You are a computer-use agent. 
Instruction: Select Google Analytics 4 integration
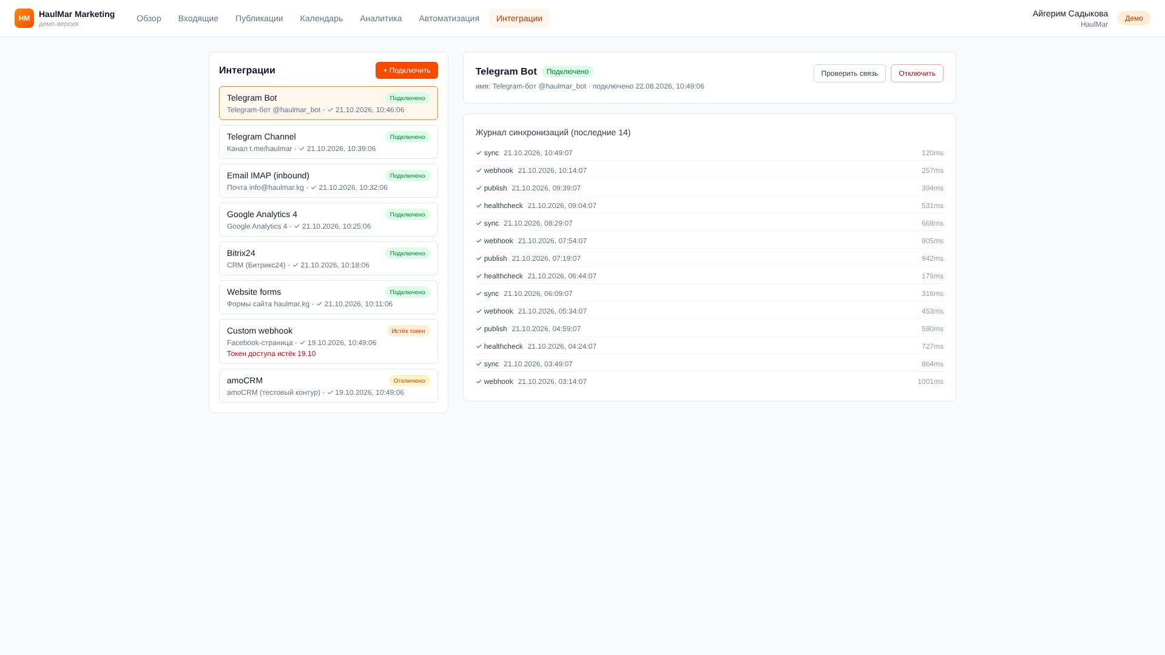328,220
